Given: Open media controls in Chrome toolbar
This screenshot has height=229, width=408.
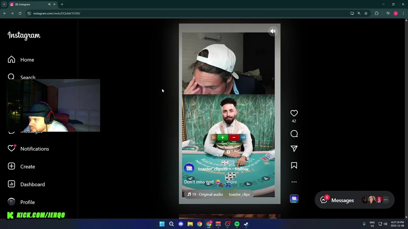Looking at the screenshot, I should (x=388, y=13).
